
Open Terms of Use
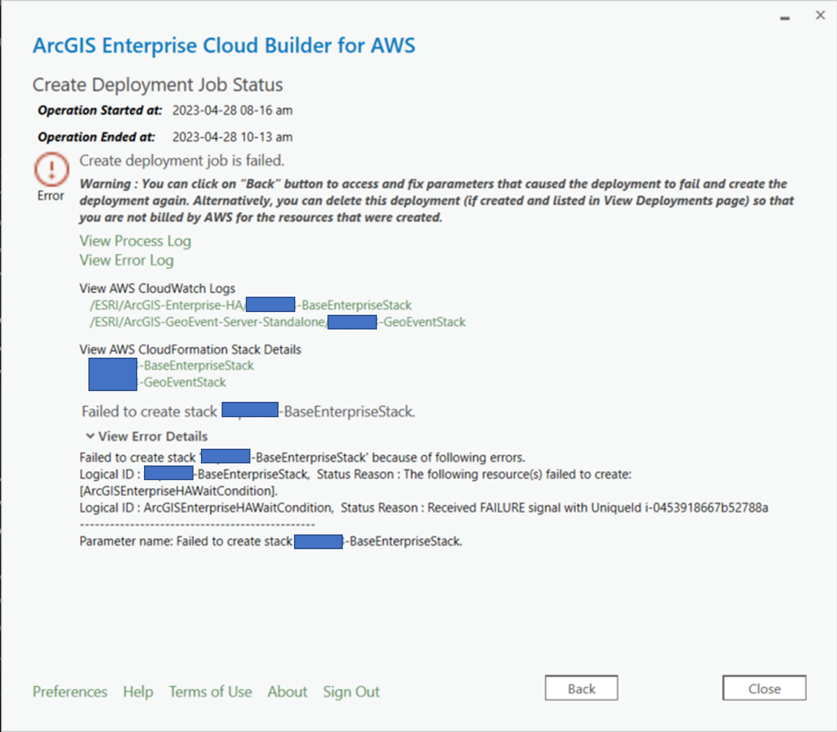(x=210, y=692)
